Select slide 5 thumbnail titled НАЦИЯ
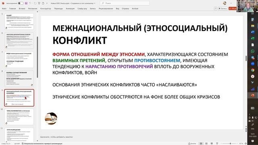Screen dimensions: 258x145 [x=19, y=21]
